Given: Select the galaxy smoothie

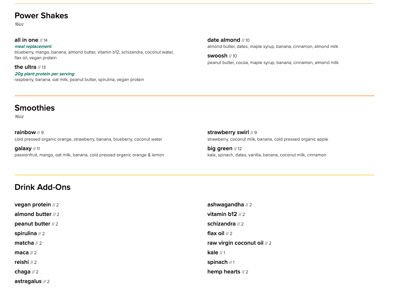Looking at the screenshot, I should pyautogui.click(x=23, y=148).
